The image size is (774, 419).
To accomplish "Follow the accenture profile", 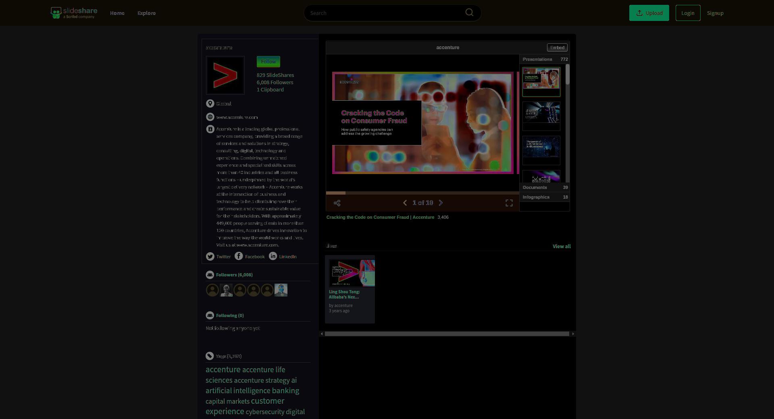I will [268, 62].
